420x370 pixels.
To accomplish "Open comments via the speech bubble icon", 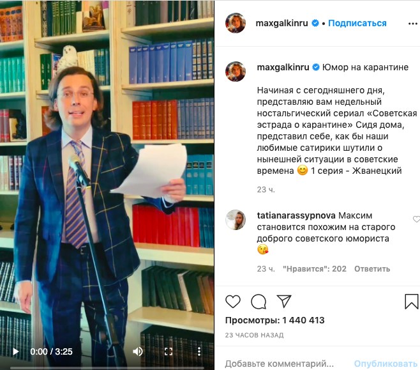I will [x=259, y=302].
